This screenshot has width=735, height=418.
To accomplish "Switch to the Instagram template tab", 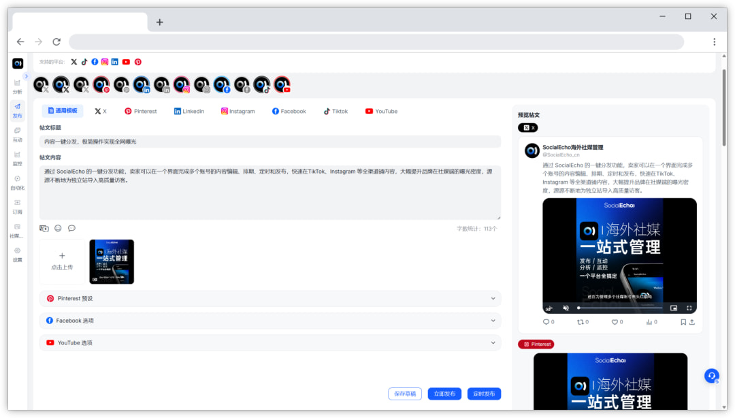I will [x=238, y=111].
